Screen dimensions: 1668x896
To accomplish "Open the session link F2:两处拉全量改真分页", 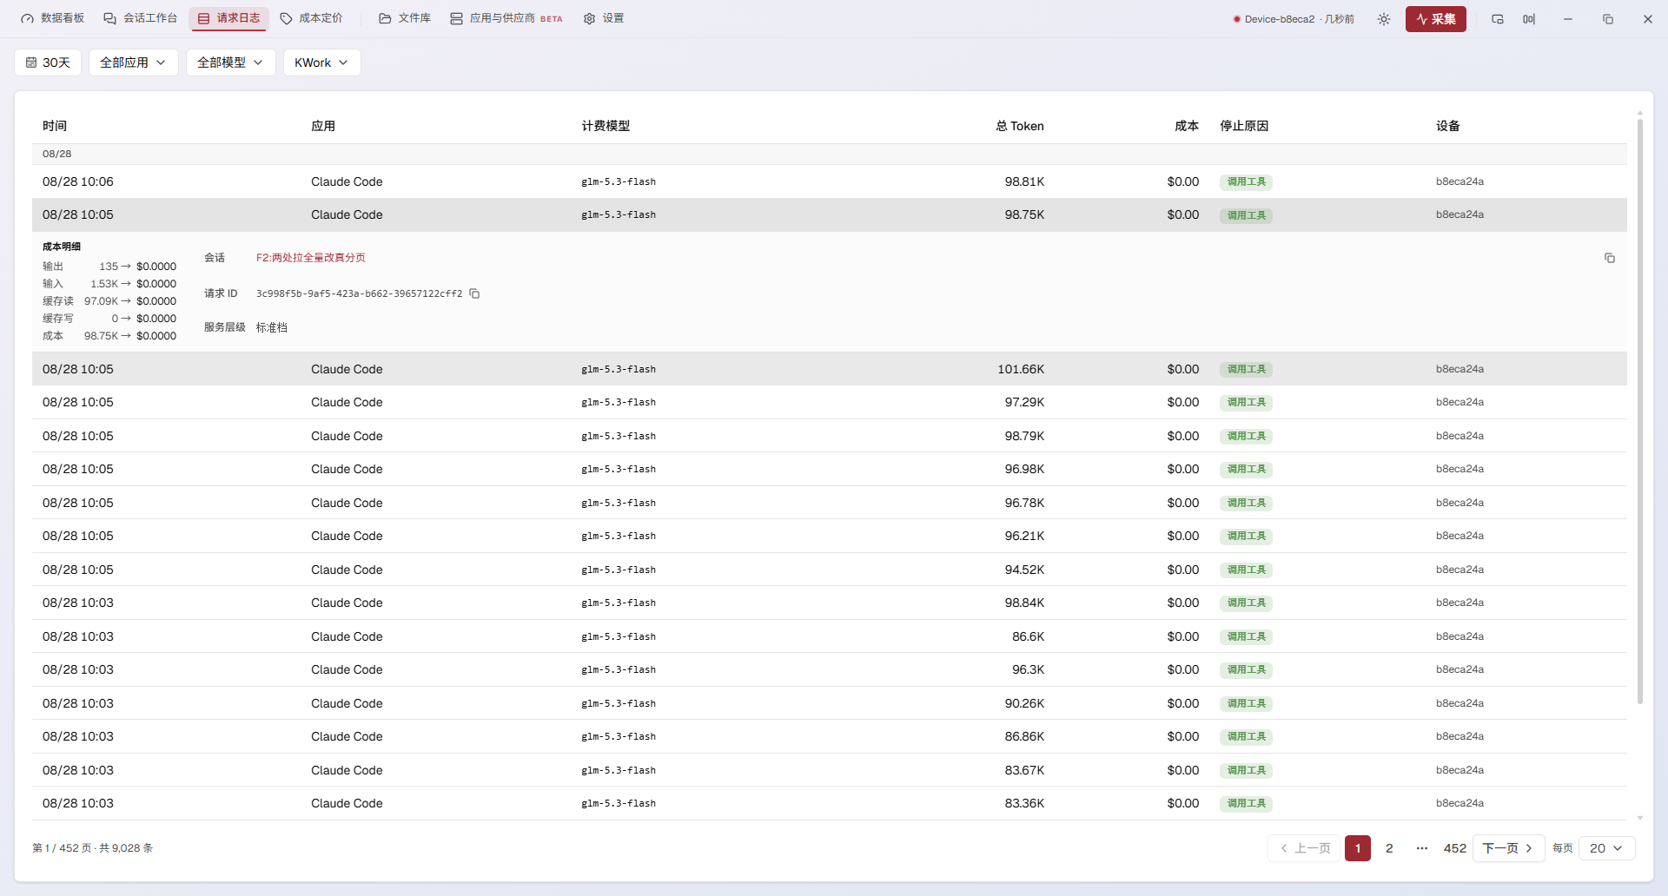I will coord(310,258).
